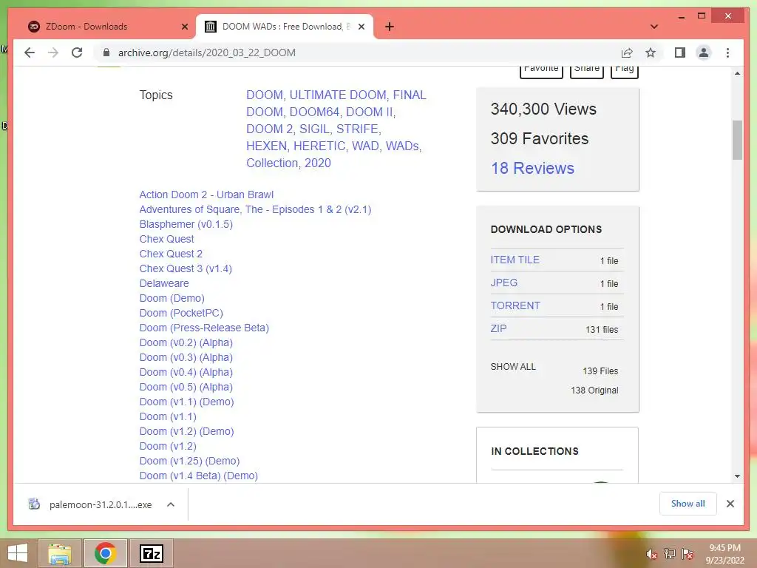Open 7-Zip from the taskbar

pos(151,553)
